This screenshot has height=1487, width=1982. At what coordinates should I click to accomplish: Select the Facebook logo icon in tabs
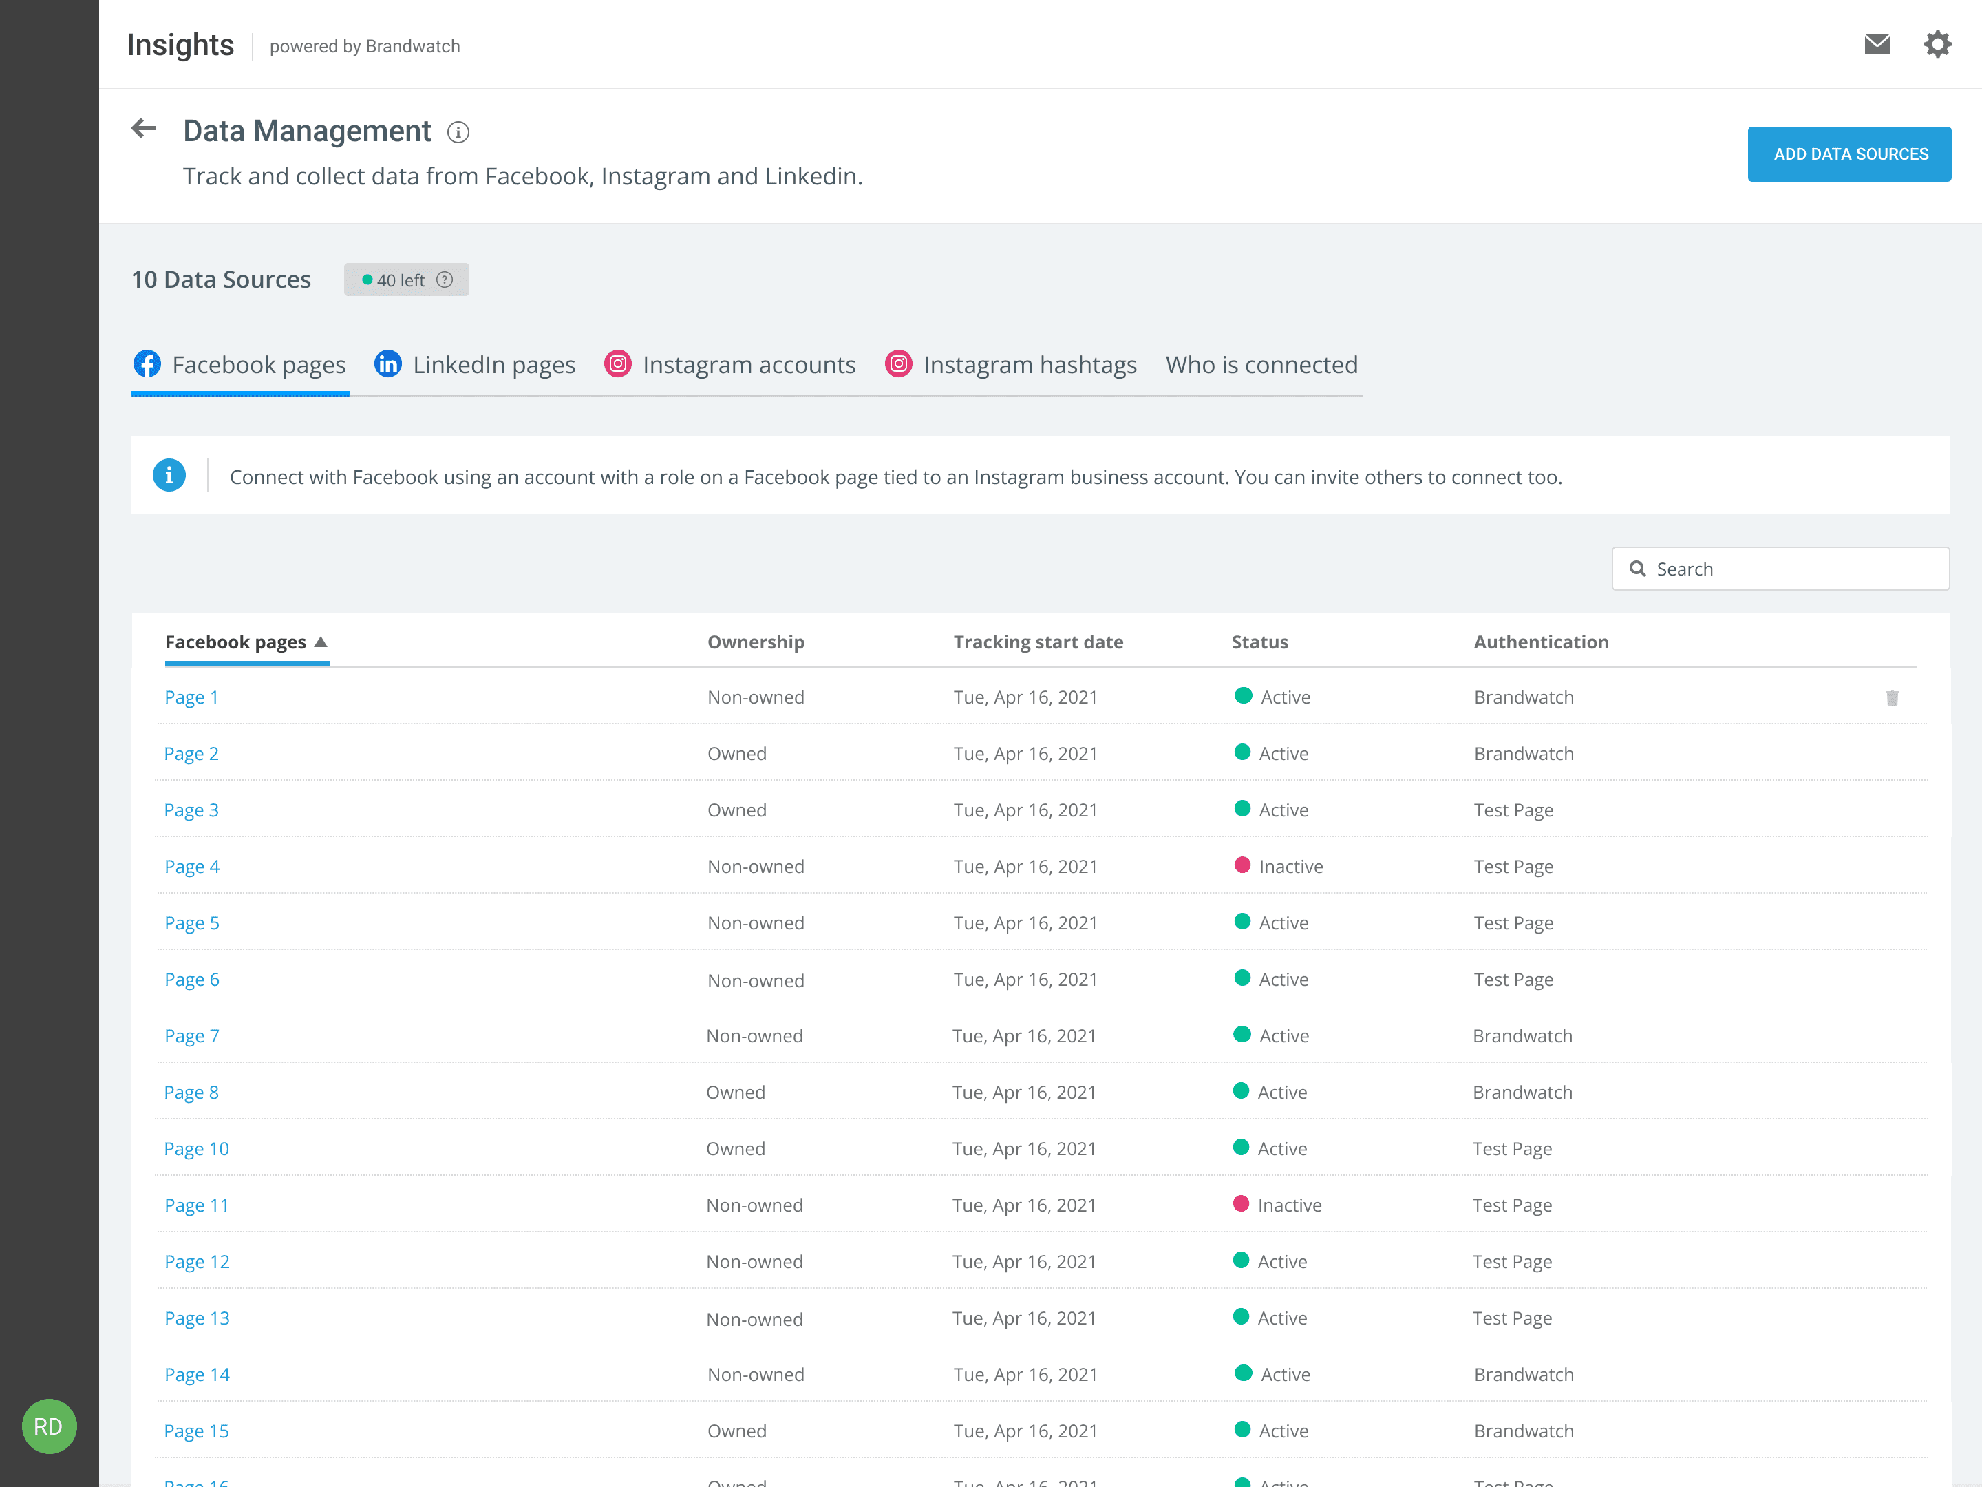point(147,364)
